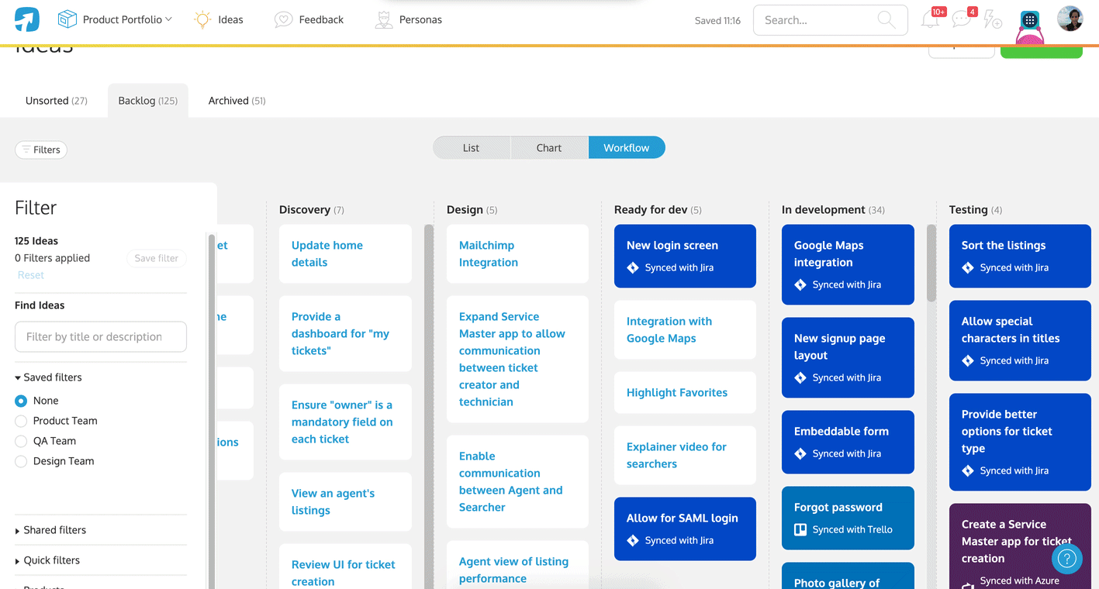
Task: Open the Product Portfolio dropdown
Action: [115, 19]
